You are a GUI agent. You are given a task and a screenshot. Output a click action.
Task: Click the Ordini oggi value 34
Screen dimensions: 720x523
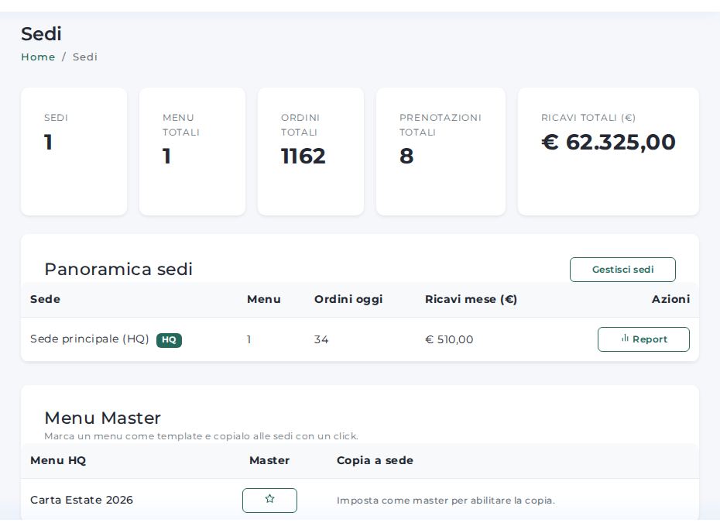coord(321,339)
